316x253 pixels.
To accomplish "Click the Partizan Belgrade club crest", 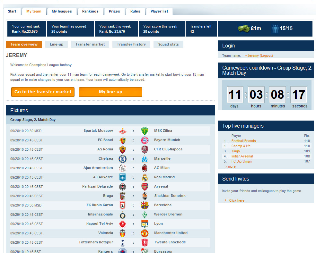I will coord(123,187).
